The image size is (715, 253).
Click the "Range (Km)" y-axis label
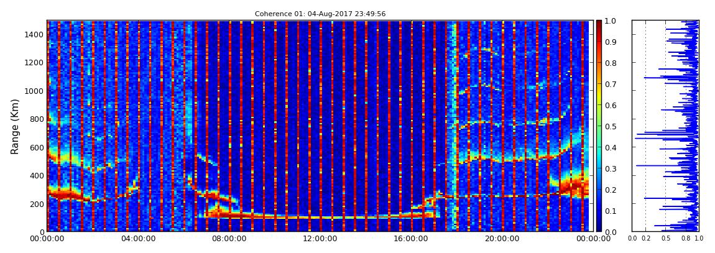tap(15, 126)
